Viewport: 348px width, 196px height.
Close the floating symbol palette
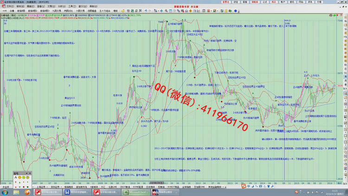point(30,173)
